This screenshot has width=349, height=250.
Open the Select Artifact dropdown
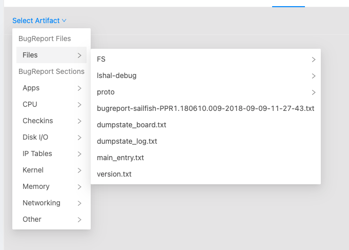(x=36, y=21)
